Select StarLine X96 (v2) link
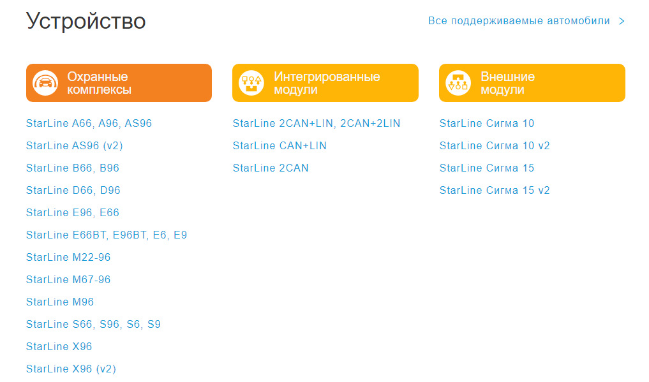Image resolution: width=649 pixels, height=382 pixels. click(71, 369)
